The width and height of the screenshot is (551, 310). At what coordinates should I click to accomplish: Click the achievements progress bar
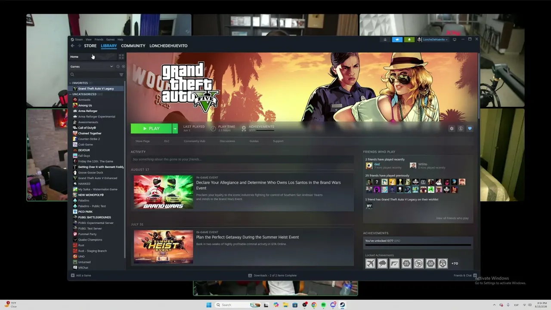418,245
